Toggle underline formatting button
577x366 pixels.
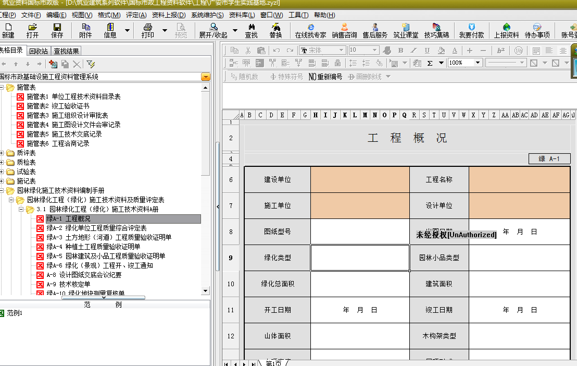(x=427, y=51)
